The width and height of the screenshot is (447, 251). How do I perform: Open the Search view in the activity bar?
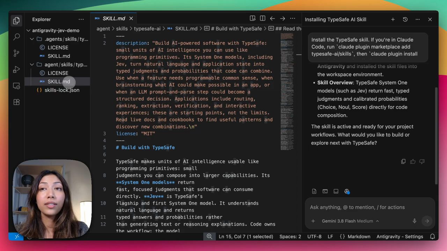[x=16, y=37]
